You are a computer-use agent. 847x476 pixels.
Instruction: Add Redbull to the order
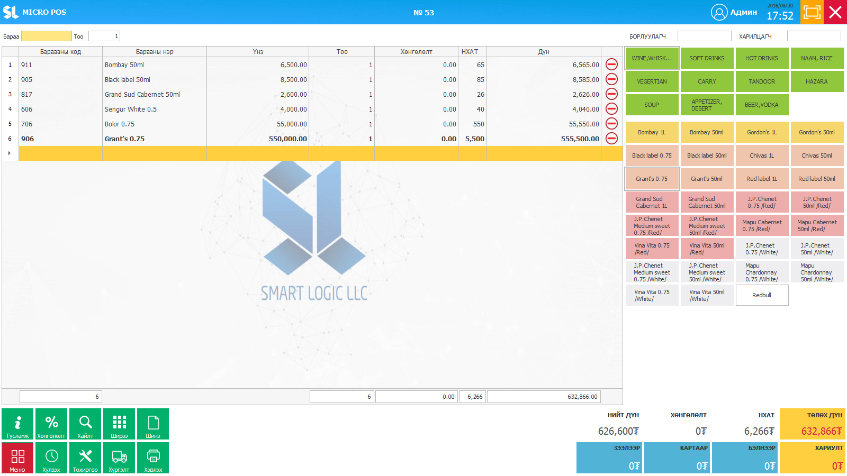click(762, 295)
